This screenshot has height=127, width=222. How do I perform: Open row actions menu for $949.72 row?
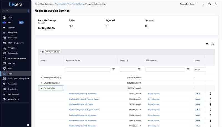click(210, 94)
